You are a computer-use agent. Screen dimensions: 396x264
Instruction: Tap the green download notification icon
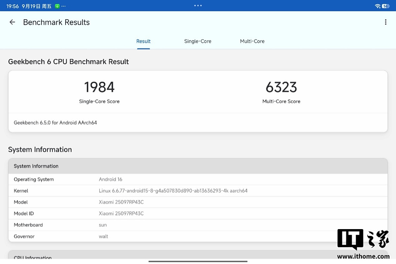(x=57, y=6)
